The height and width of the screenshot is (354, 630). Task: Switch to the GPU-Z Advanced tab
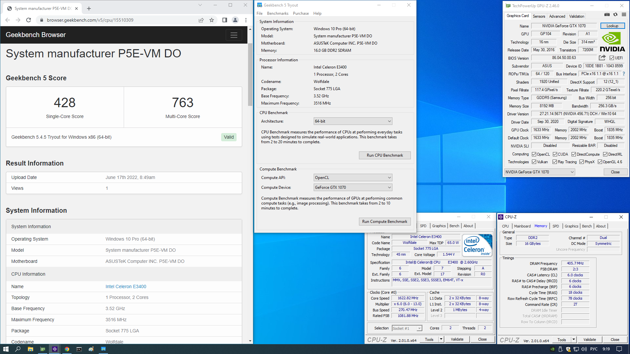557,16
